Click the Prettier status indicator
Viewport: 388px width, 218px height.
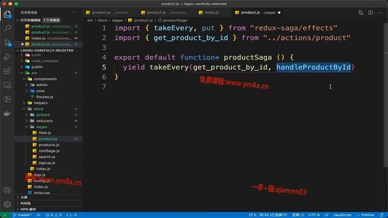click(x=366, y=215)
